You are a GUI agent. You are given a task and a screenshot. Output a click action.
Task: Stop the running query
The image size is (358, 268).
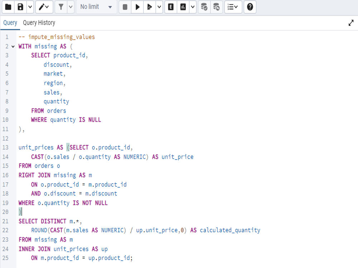click(x=125, y=7)
